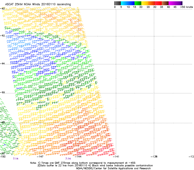
Task: Click the "-150" longitude axis label
Action: pos(3,157)
